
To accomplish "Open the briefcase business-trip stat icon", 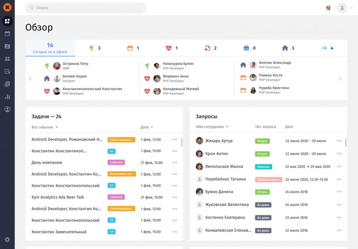I will pyautogui.click(x=247, y=48).
